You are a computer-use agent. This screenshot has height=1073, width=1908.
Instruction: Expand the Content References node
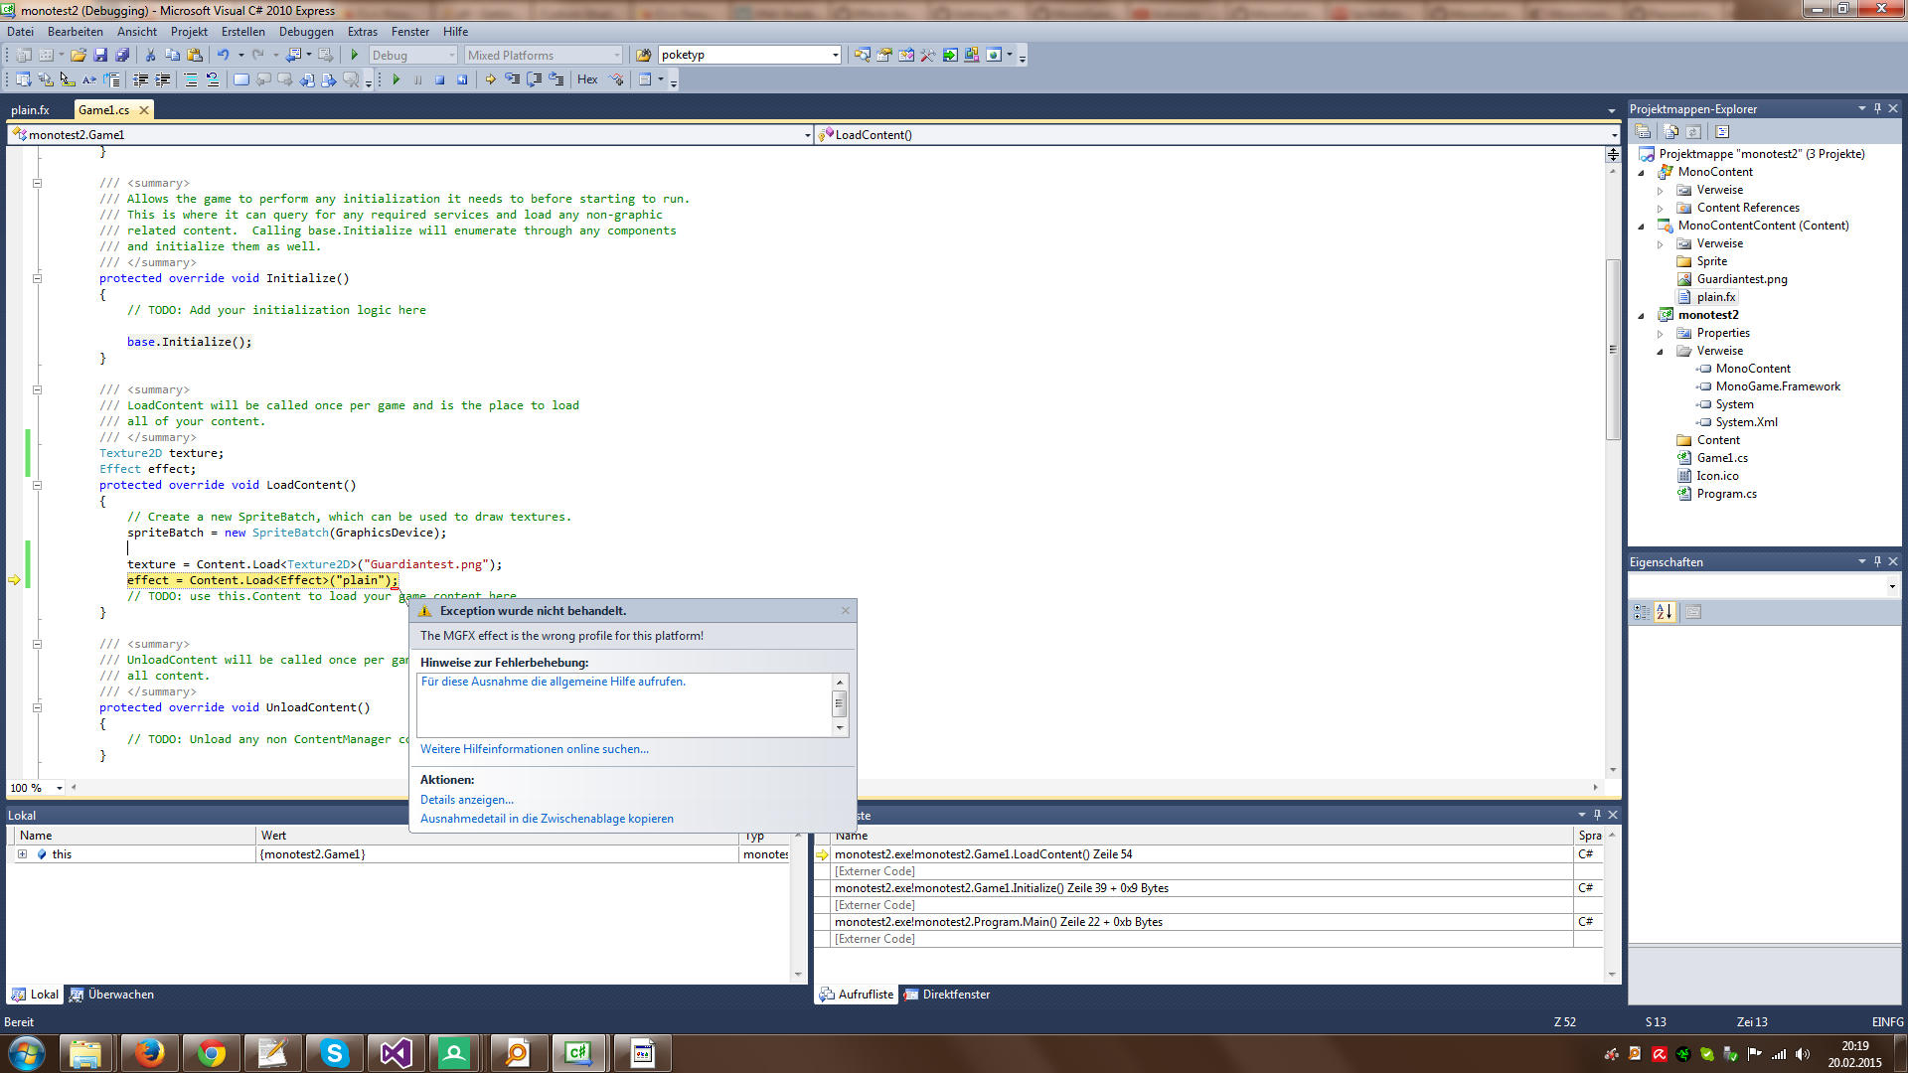click(1661, 209)
